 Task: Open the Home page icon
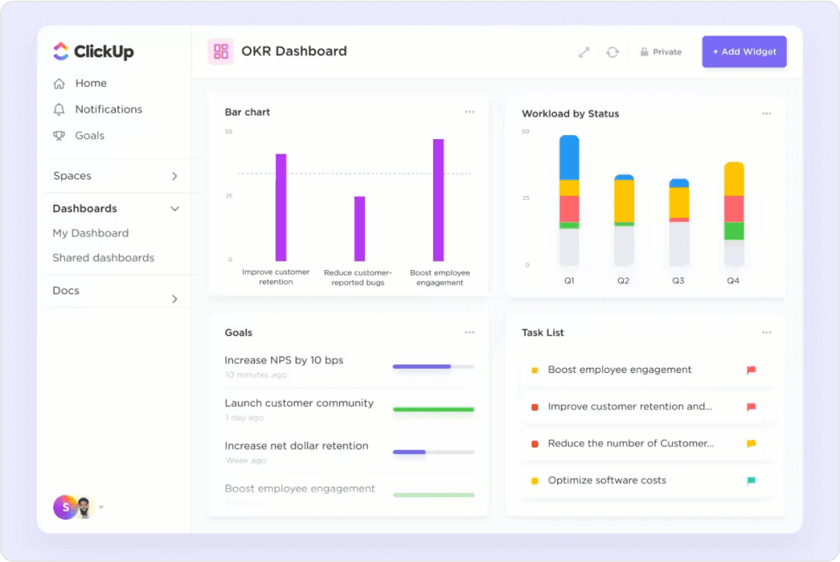coord(59,84)
